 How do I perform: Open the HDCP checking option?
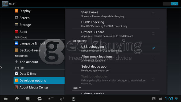pos(116,24)
